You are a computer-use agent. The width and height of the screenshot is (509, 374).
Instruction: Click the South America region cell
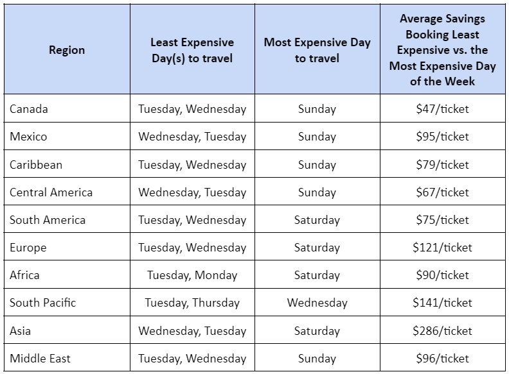[48, 220]
